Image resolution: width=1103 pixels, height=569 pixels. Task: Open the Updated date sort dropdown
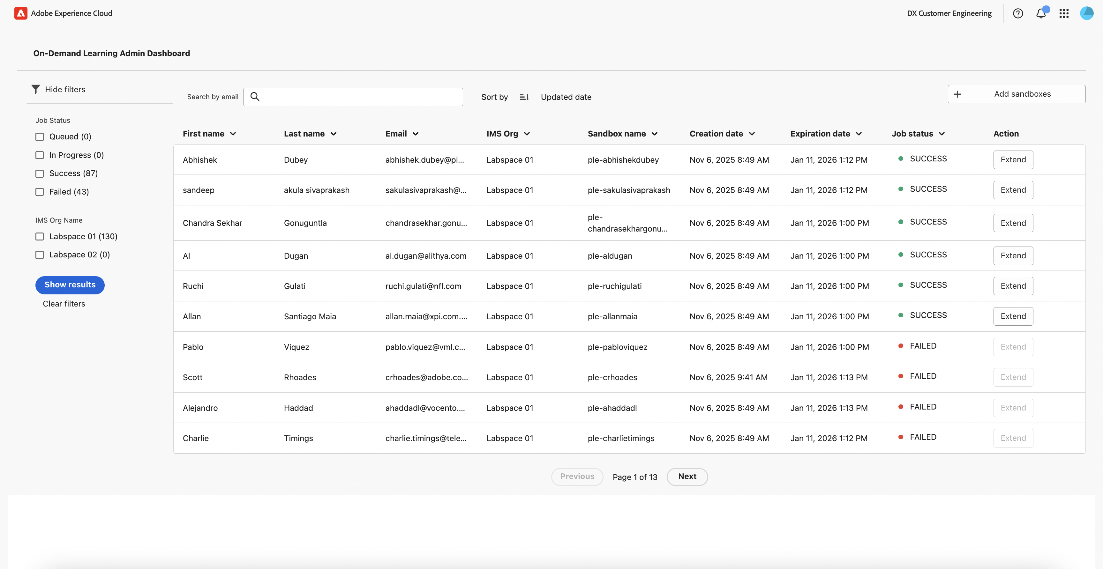566,97
